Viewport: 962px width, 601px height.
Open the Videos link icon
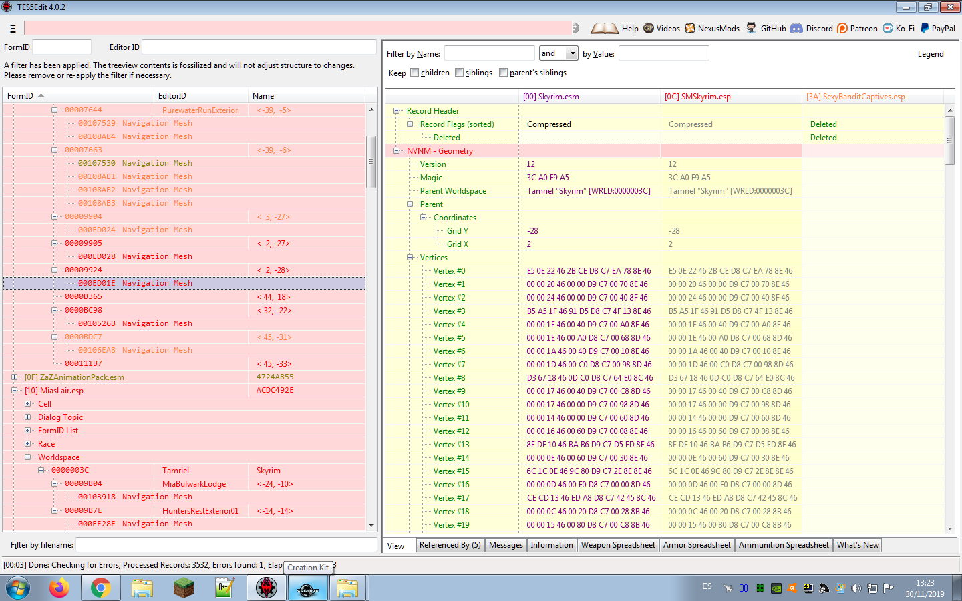pyautogui.click(x=649, y=28)
